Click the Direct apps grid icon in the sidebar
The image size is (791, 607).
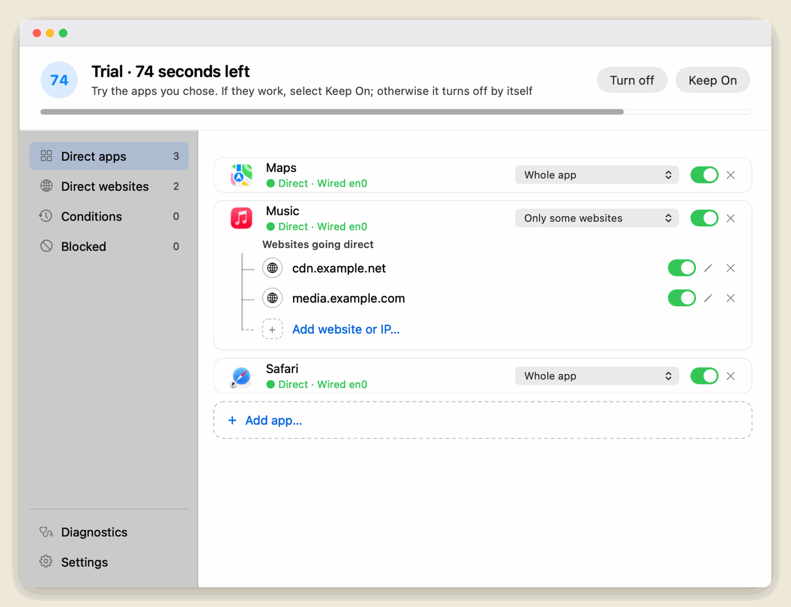coord(46,156)
